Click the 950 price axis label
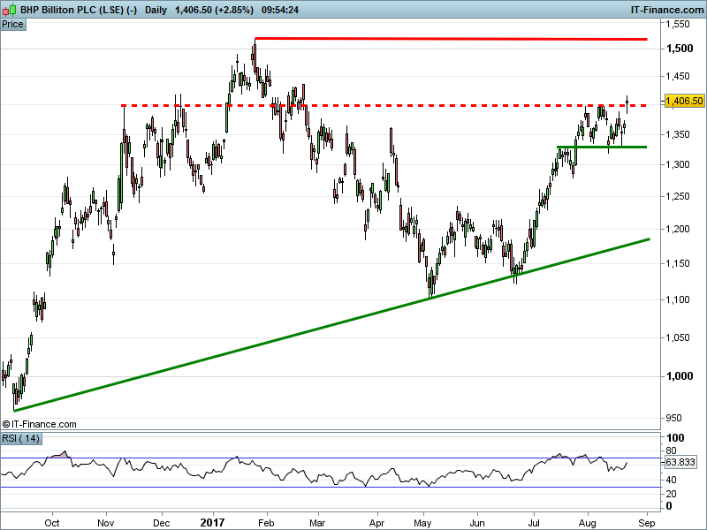The height and width of the screenshot is (530, 707). (673, 418)
